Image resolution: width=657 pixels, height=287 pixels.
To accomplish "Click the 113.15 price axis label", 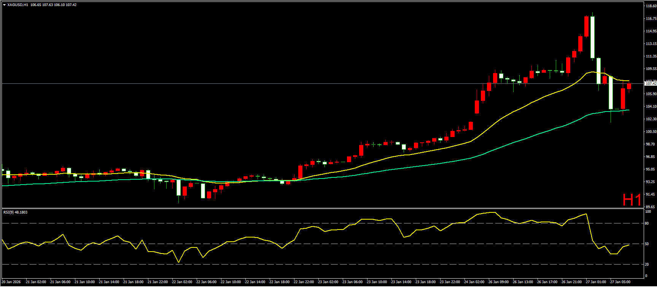I will (x=651, y=44).
